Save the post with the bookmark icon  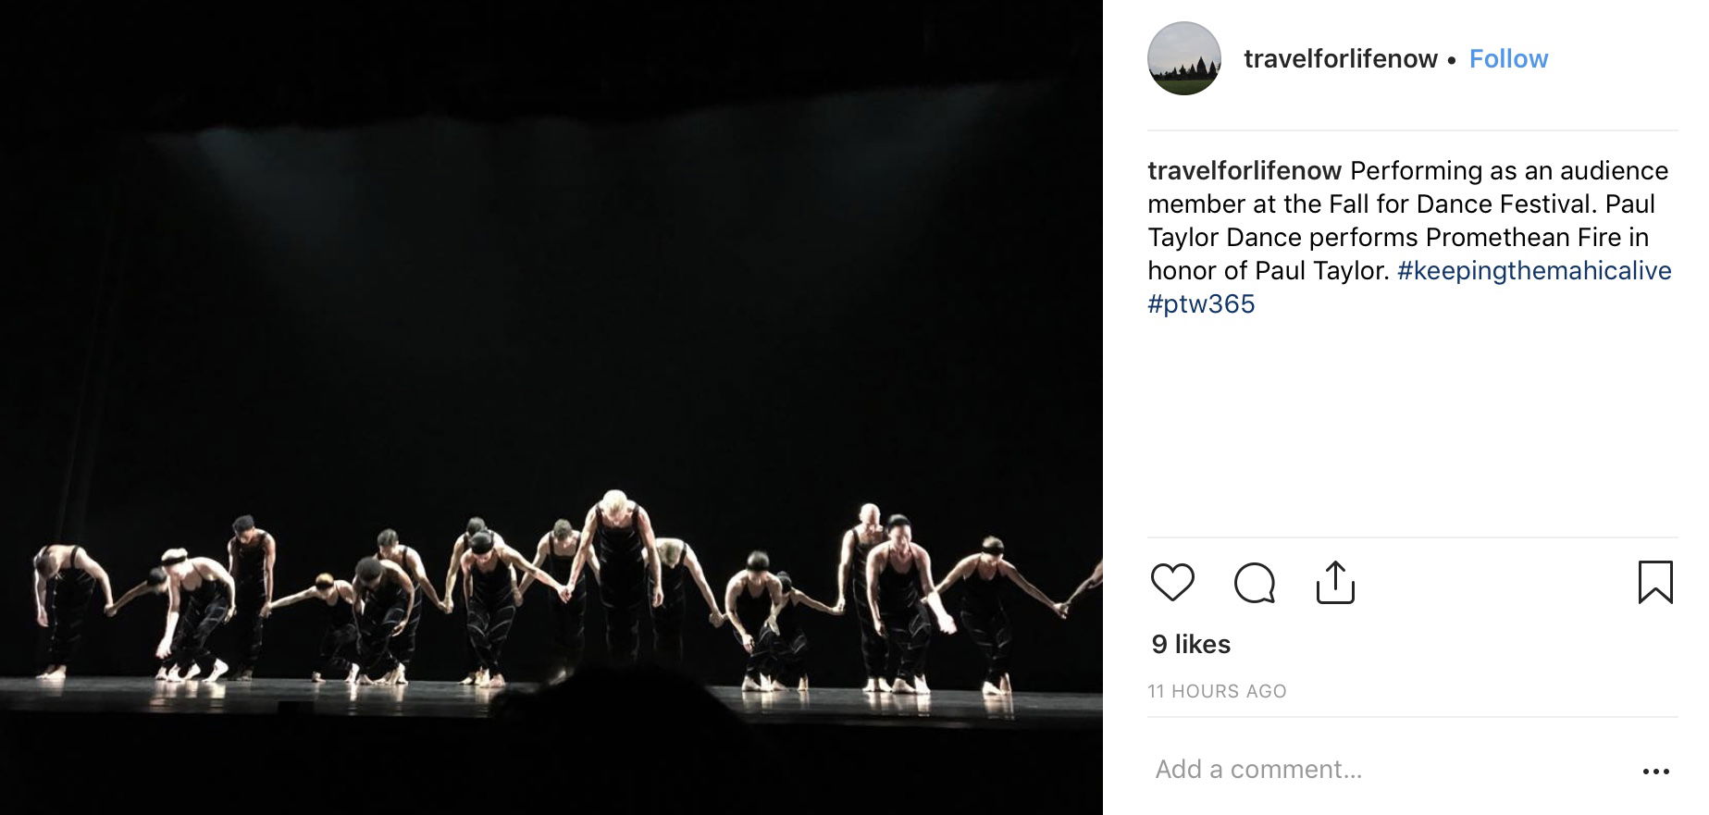click(x=1655, y=582)
